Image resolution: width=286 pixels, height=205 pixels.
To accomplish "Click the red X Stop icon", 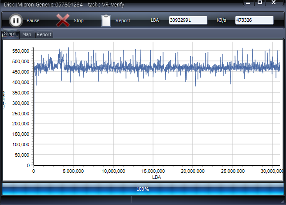I will tap(63, 20).
